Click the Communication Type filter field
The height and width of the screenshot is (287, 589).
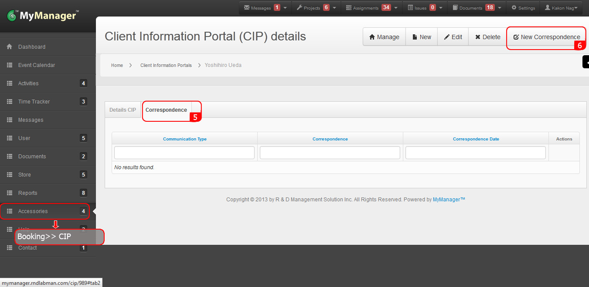tap(184, 153)
